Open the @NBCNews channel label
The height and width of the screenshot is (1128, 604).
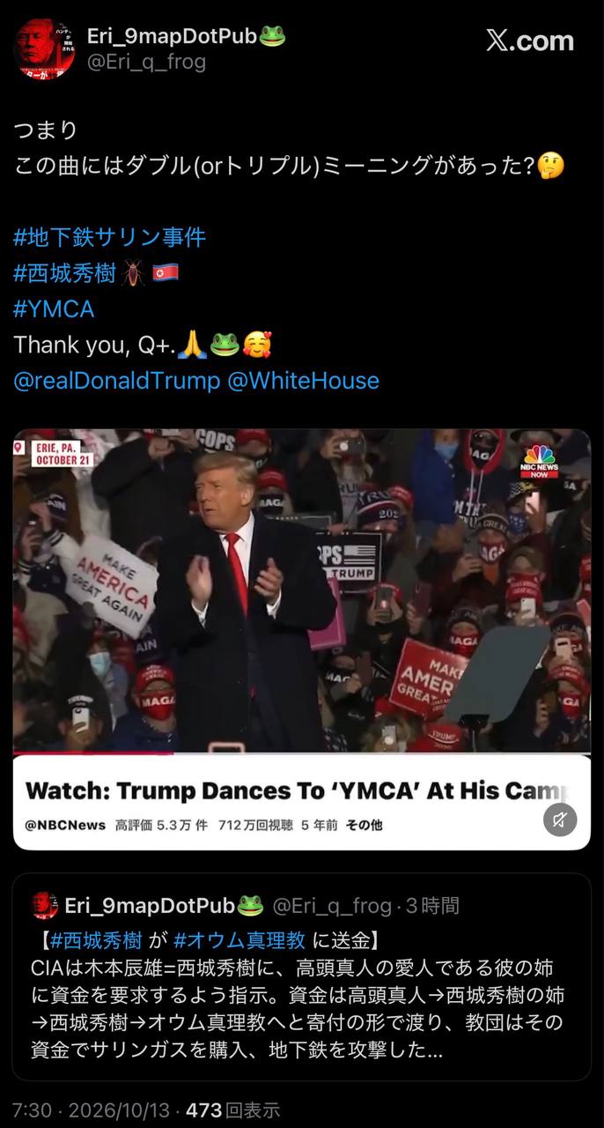(65, 826)
